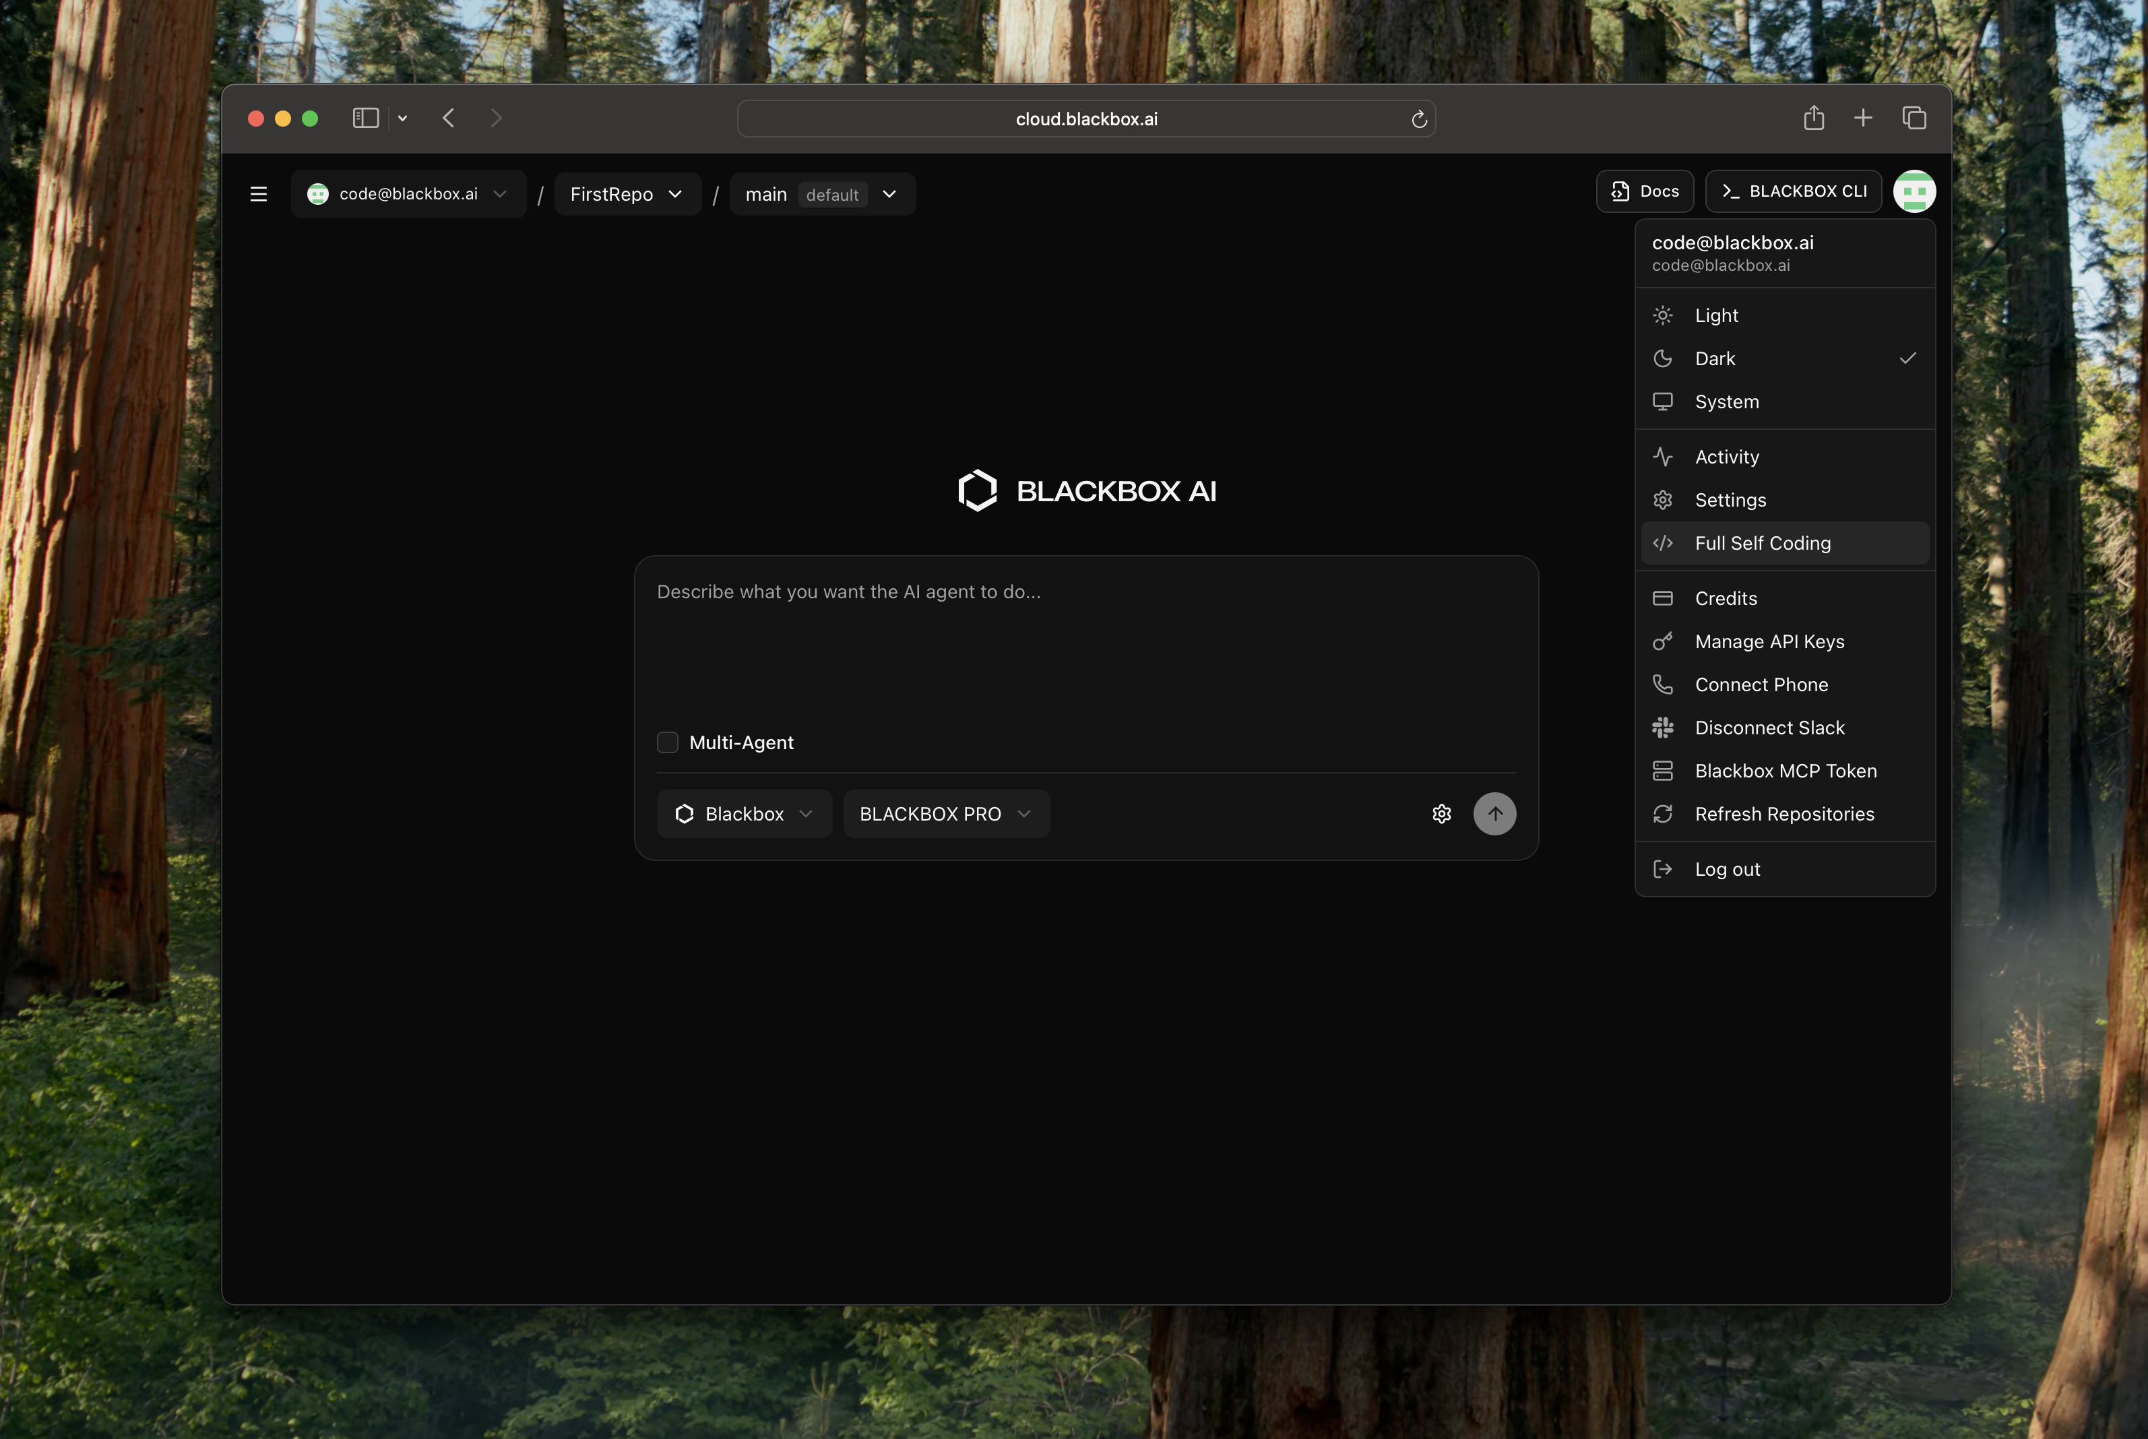
Task: Expand the FirstRepo repository dropdown
Action: pyautogui.click(x=627, y=193)
